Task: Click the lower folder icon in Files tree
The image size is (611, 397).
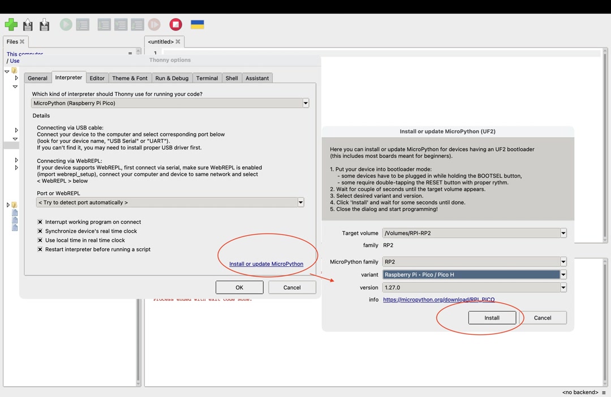Action: 14,205
